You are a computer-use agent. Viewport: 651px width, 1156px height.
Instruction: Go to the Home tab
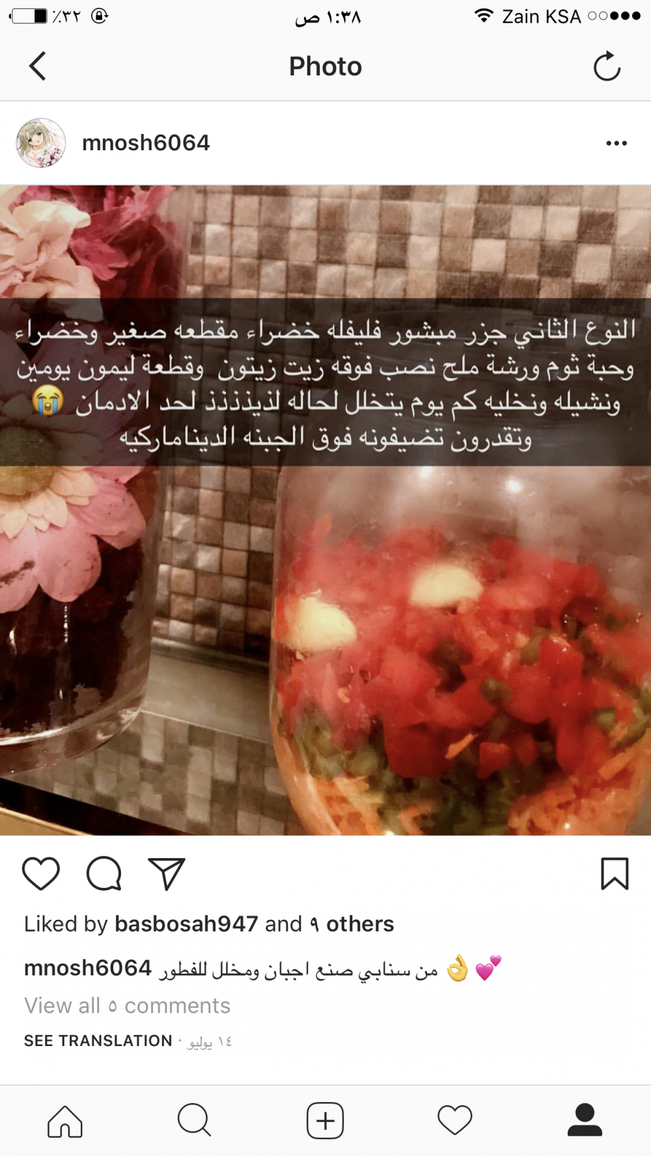tap(65, 1121)
